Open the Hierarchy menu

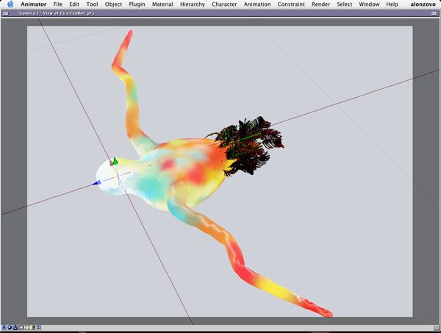point(193,4)
